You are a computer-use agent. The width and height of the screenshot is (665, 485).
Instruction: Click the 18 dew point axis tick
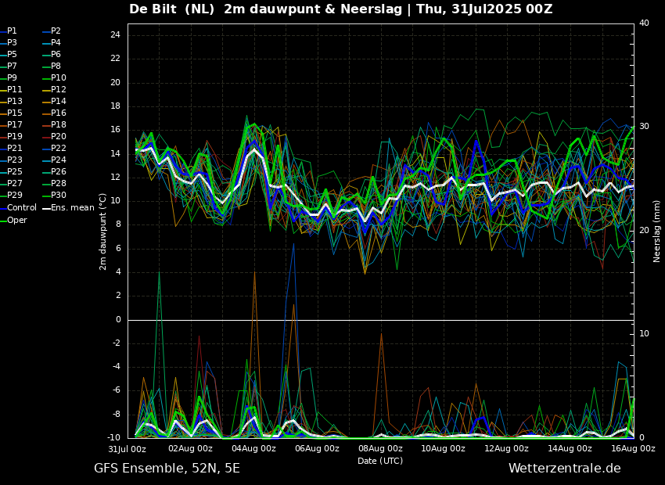[115, 106]
